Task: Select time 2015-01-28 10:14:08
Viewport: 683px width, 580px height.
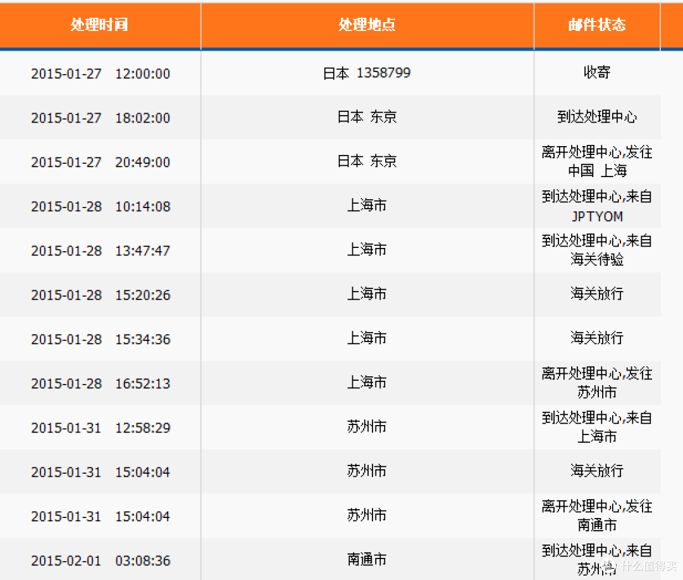Action: point(101,207)
